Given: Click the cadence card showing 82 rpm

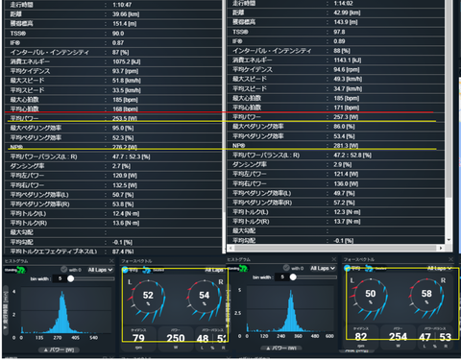Looking at the screenshot, I should click(x=361, y=337).
